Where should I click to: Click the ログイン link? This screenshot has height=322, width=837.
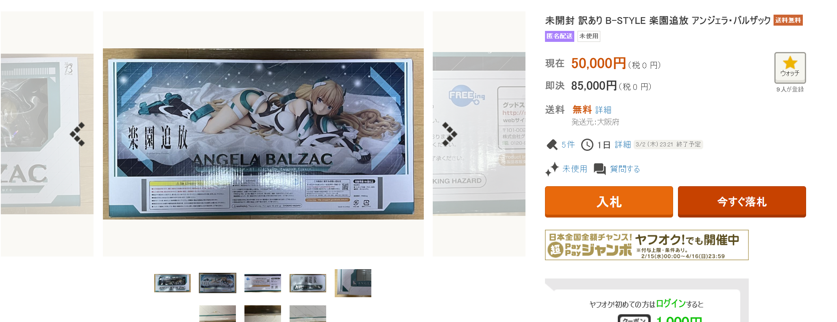(671, 303)
